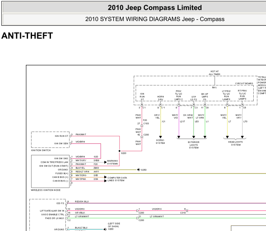Click the 'A911' circuit code
266x231 pixels.
[x=96, y=172]
